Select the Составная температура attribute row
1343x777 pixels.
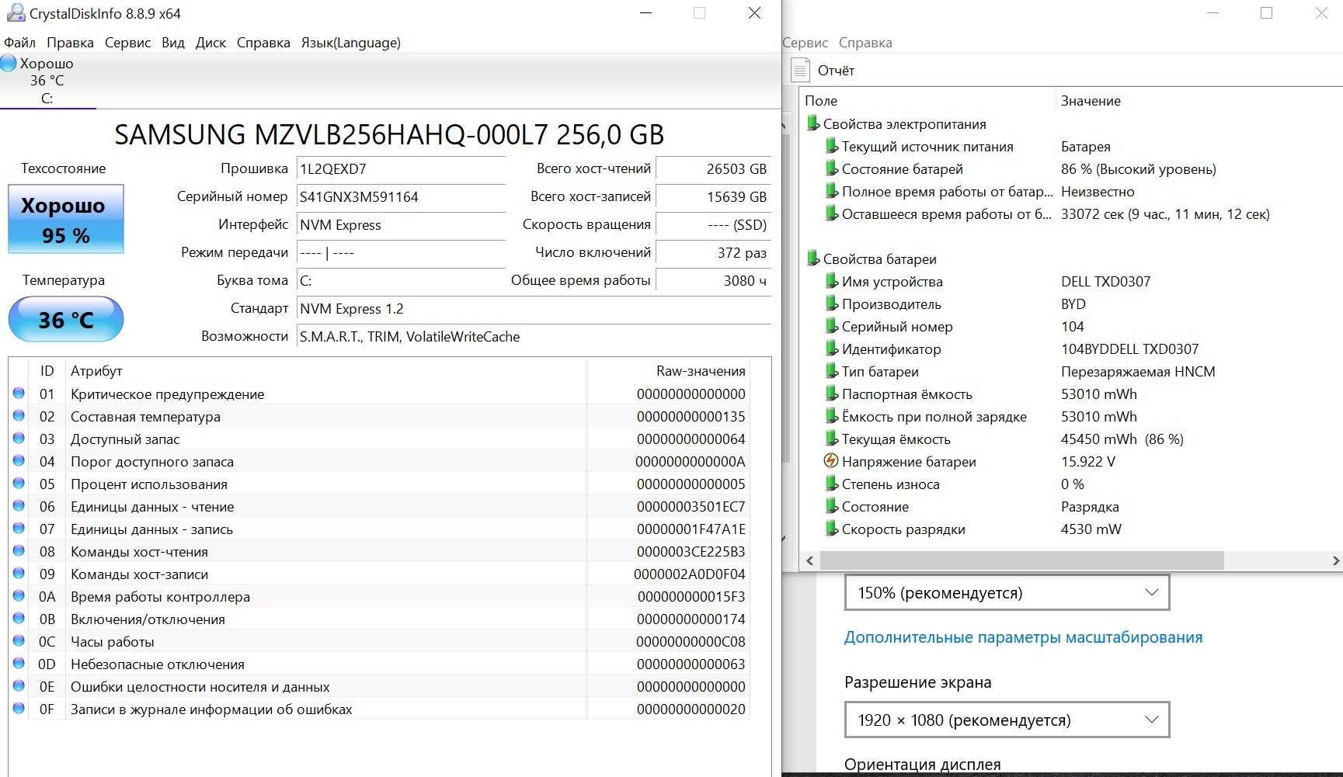[x=379, y=416]
